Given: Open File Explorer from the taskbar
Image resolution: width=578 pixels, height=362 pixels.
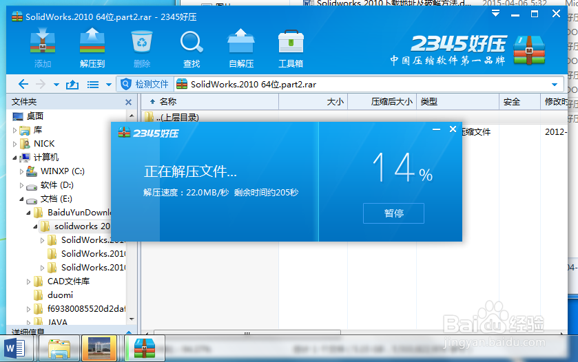Looking at the screenshot, I should (59, 348).
